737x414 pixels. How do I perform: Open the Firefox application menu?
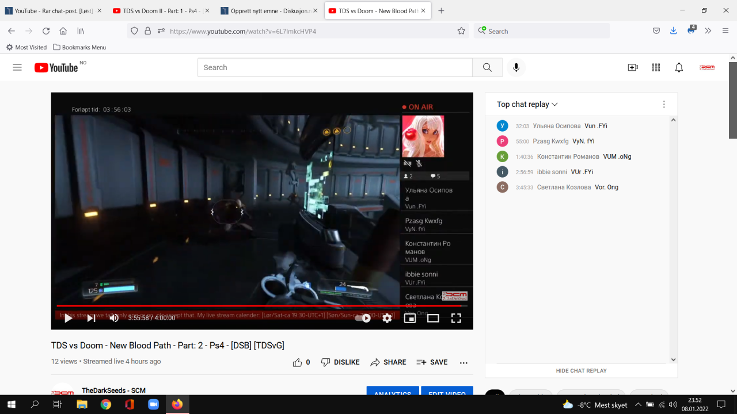click(725, 31)
